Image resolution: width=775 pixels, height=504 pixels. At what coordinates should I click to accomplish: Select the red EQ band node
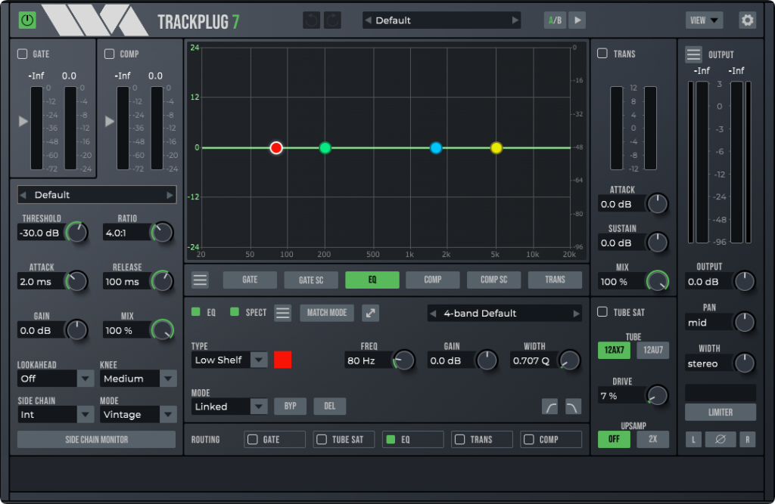(276, 147)
